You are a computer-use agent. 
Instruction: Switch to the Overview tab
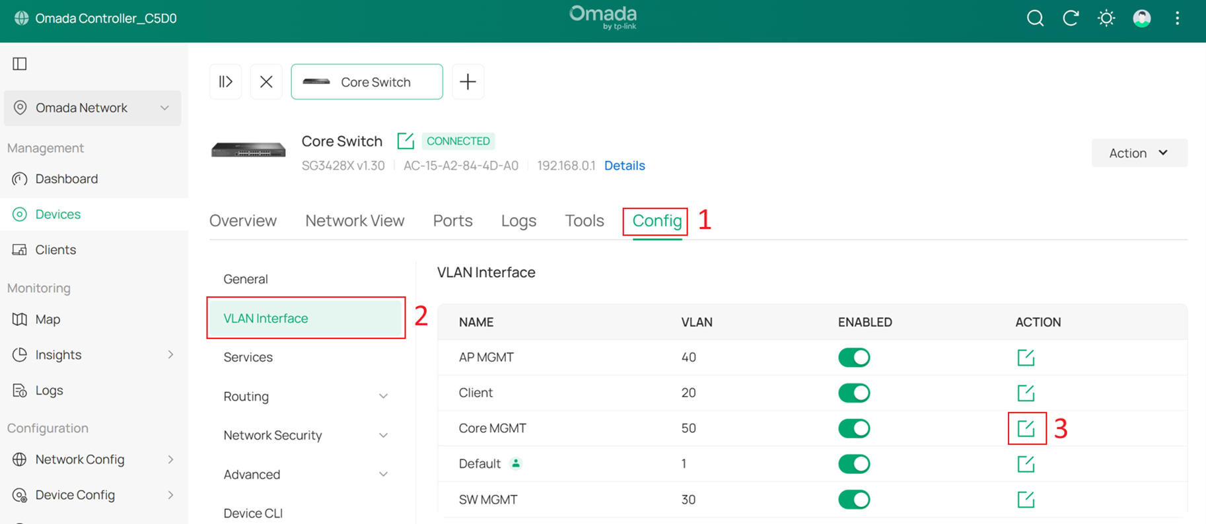point(243,220)
